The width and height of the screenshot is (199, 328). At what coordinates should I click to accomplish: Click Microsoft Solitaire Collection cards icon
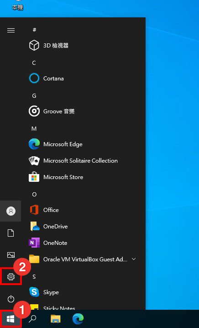pyautogui.click(x=34, y=161)
